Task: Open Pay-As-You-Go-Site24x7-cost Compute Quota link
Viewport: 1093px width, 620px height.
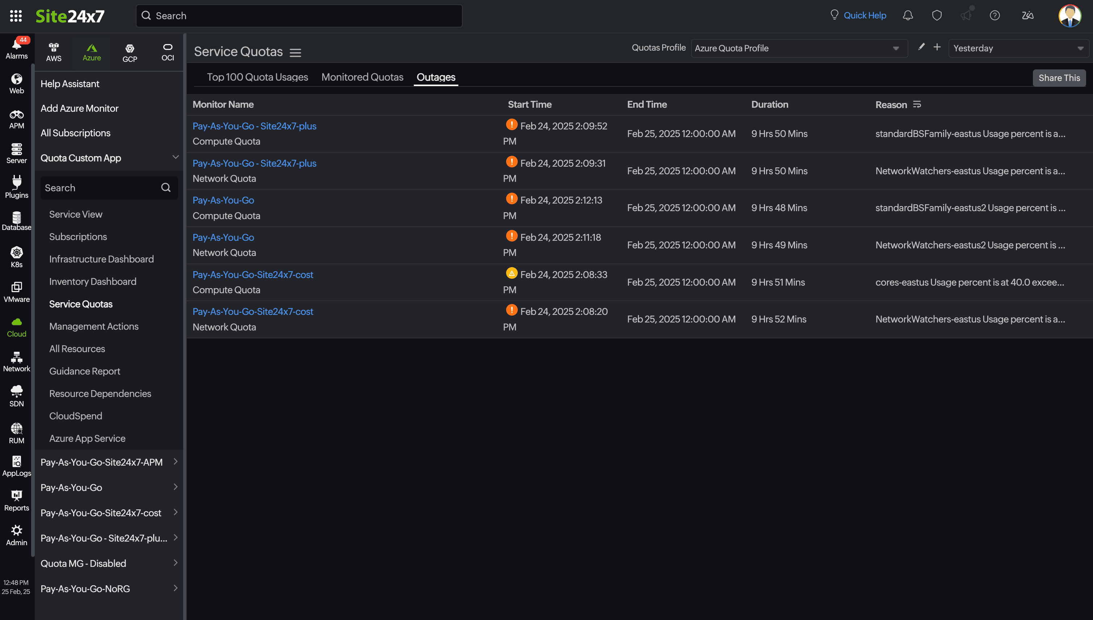Action: (x=252, y=275)
